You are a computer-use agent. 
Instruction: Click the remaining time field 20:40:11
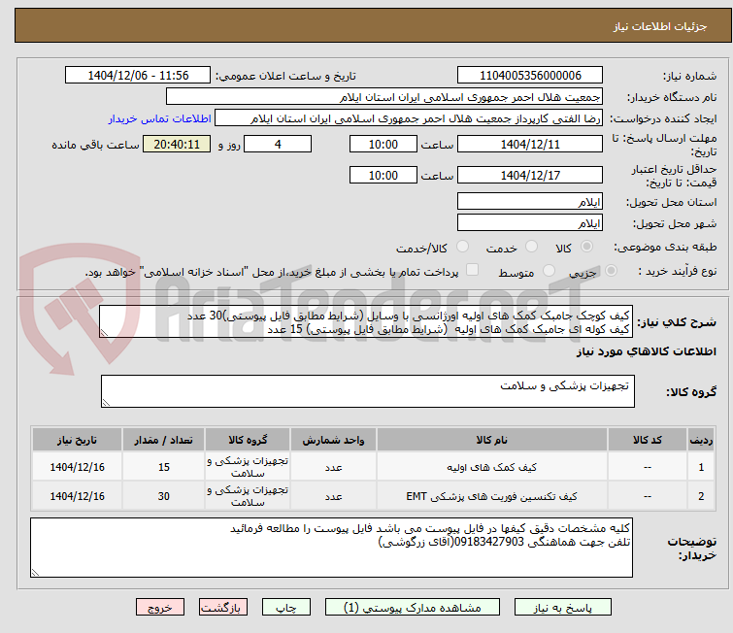[177, 144]
